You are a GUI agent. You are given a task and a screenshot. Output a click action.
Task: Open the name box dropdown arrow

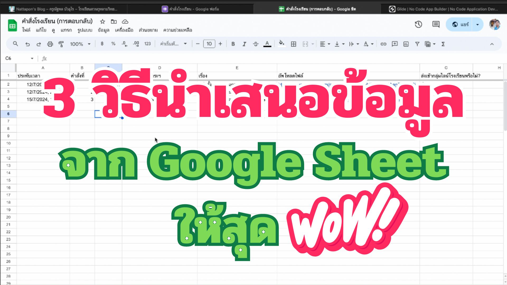[32, 58]
